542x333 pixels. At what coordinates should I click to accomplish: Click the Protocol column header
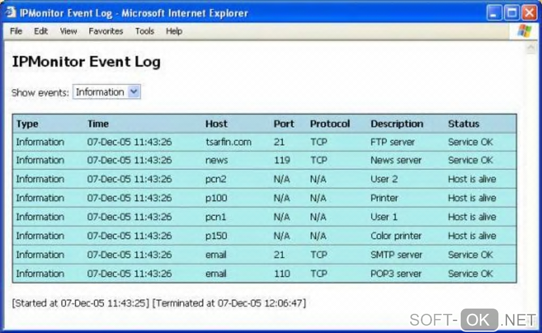[330, 124]
